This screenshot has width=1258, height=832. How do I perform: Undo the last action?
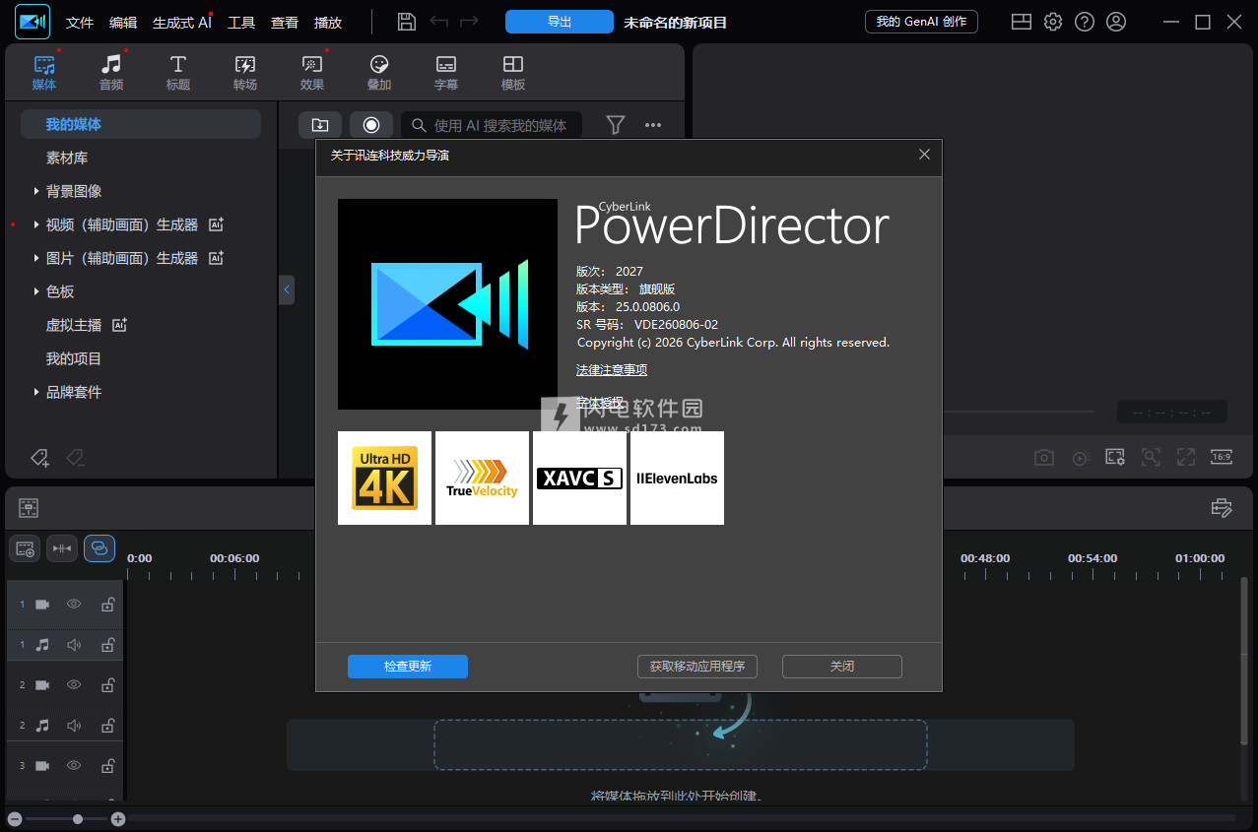pyautogui.click(x=438, y=22)
